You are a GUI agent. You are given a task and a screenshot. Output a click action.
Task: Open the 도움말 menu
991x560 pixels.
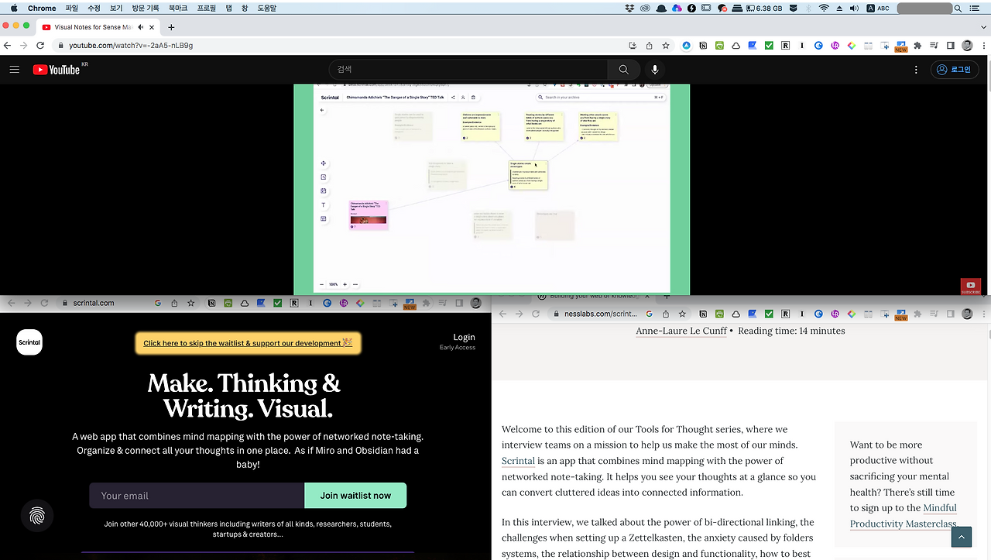click(x=267, y=8)
